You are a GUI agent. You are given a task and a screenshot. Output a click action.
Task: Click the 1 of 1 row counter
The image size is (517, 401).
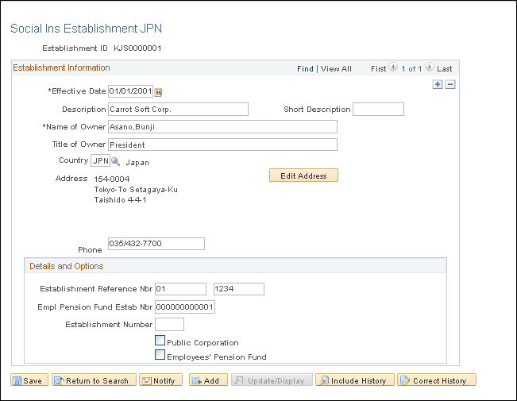coord(411,69)
